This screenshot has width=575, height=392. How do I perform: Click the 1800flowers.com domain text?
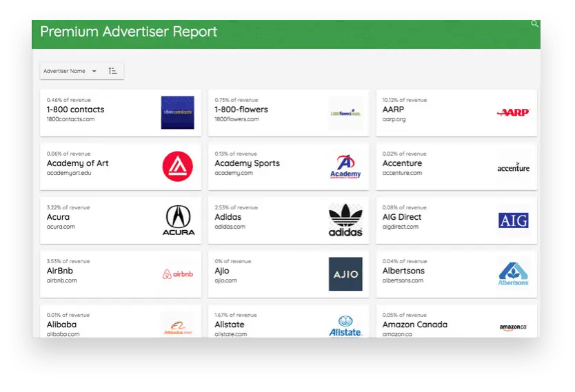[236, 119]
